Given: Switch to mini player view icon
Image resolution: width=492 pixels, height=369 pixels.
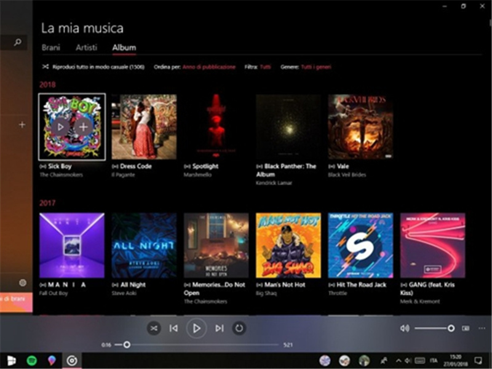Looking at the screenshot, I should [x=466, y=328].
